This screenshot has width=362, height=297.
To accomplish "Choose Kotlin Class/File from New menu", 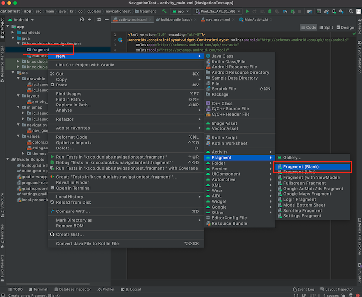I will [x=240, y=62].
